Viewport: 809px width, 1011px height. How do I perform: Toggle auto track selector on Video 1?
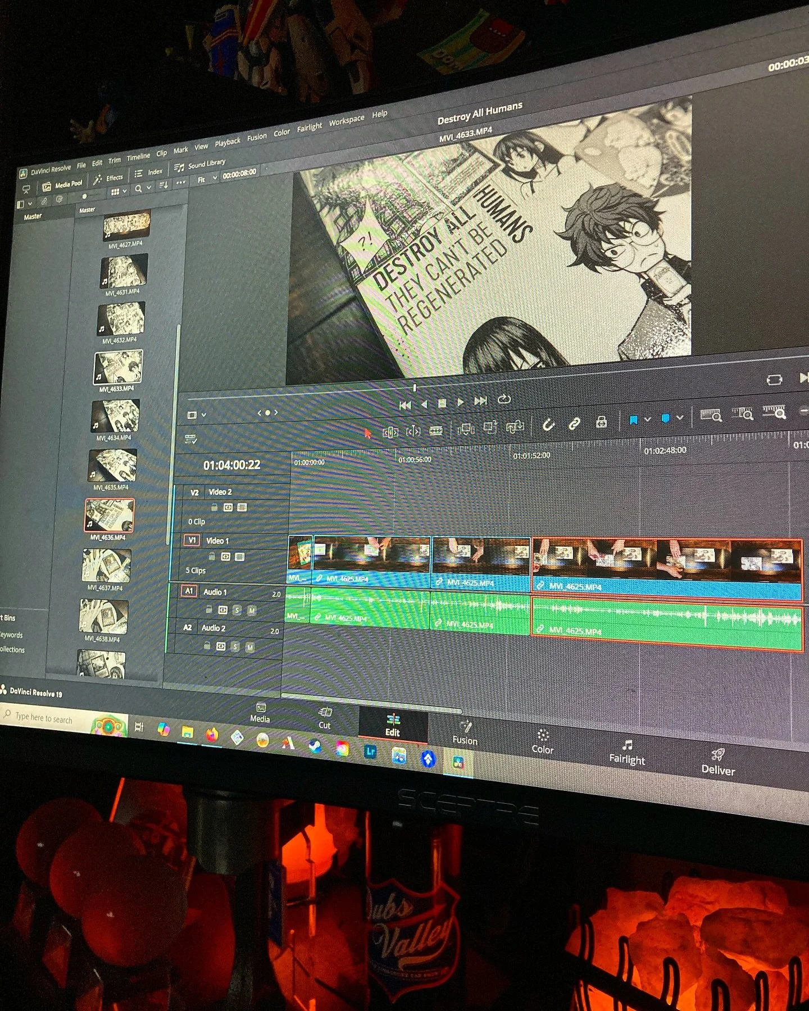[225, 557]
